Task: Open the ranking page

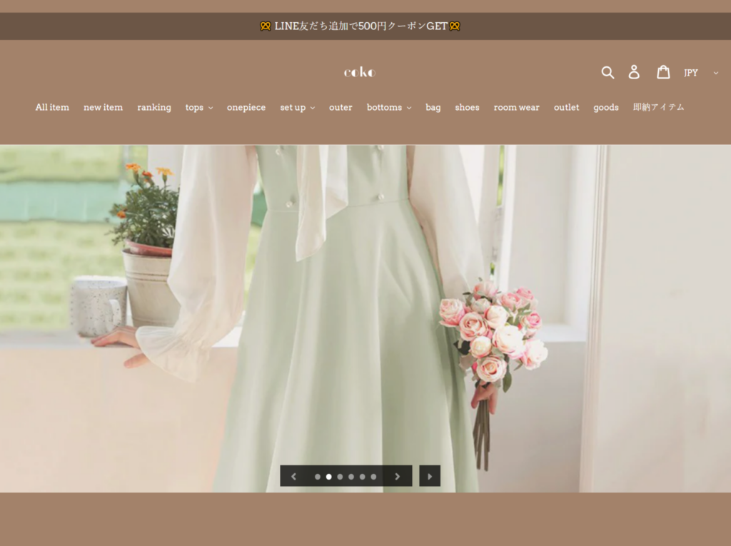Action: [x=154, y=107]
